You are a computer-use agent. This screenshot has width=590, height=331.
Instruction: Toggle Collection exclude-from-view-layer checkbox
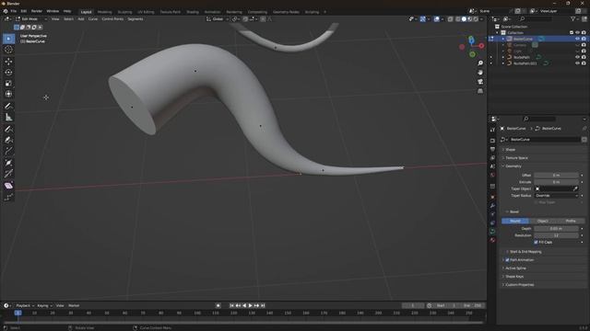click(x=572, y=33)
